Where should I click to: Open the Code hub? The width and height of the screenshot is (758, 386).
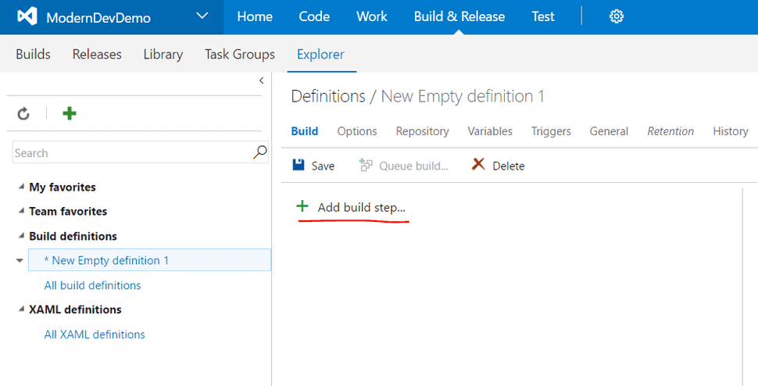tap(314, 16)
